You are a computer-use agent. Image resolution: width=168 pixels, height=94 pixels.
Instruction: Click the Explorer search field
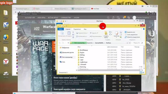[138, 43]
